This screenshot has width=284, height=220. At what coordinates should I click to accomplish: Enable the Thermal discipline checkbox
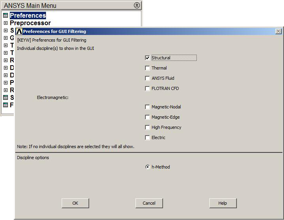coord(148,68)
